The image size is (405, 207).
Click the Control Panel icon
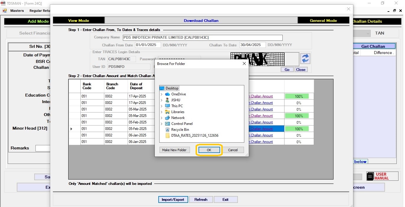[x=167, y=124]
